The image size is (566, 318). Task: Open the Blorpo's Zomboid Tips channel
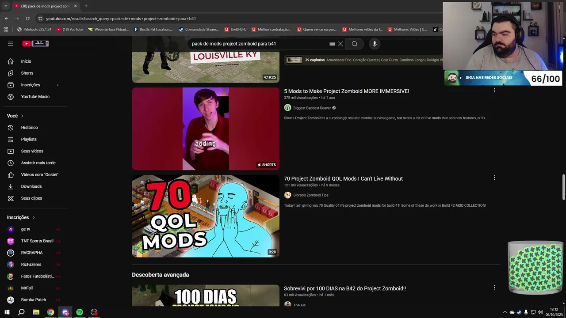click(310, 195)
